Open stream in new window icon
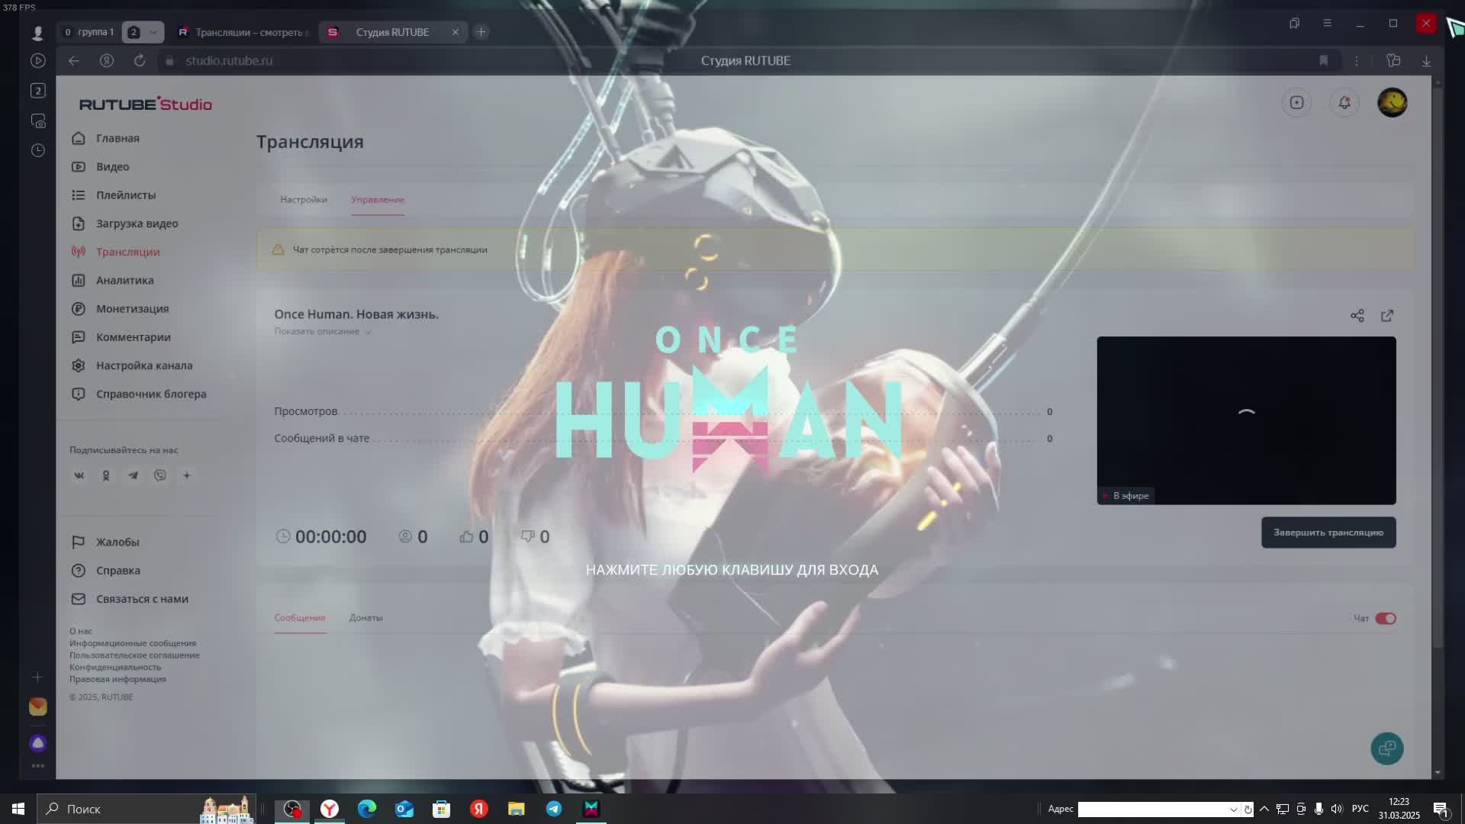Image resolution: width=1465 pixels, height=824 pixels. point(1387,316)
